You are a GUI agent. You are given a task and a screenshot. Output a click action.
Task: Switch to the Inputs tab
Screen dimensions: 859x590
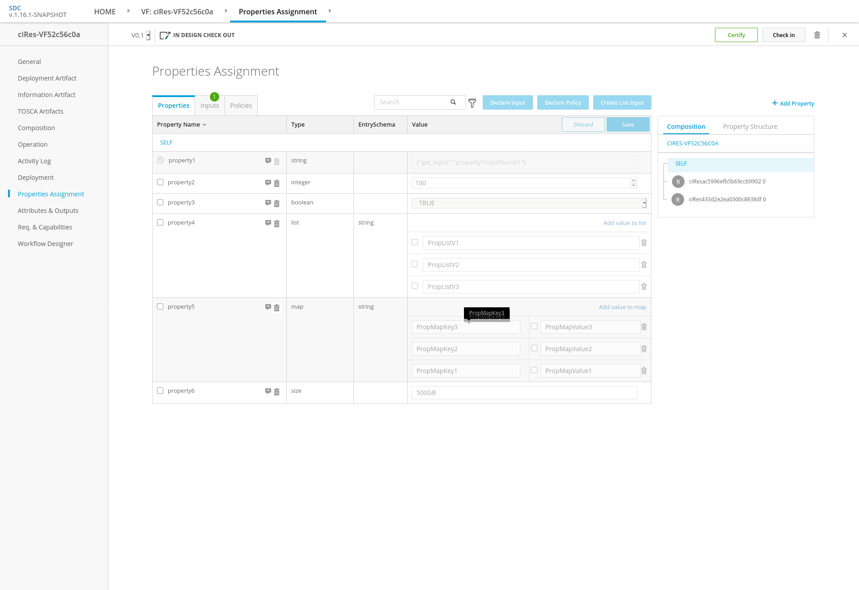click(209, 106)
